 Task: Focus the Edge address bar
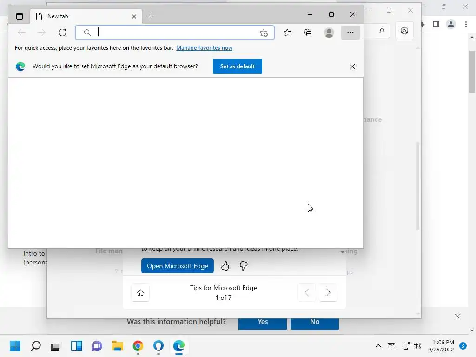175,33
